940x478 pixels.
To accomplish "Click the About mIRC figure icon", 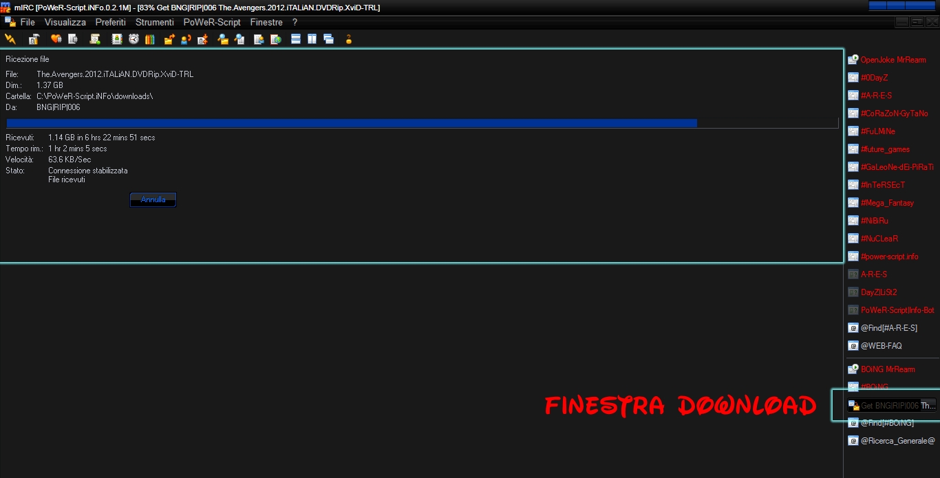I will pyautogui.click(x=349, y=39).
